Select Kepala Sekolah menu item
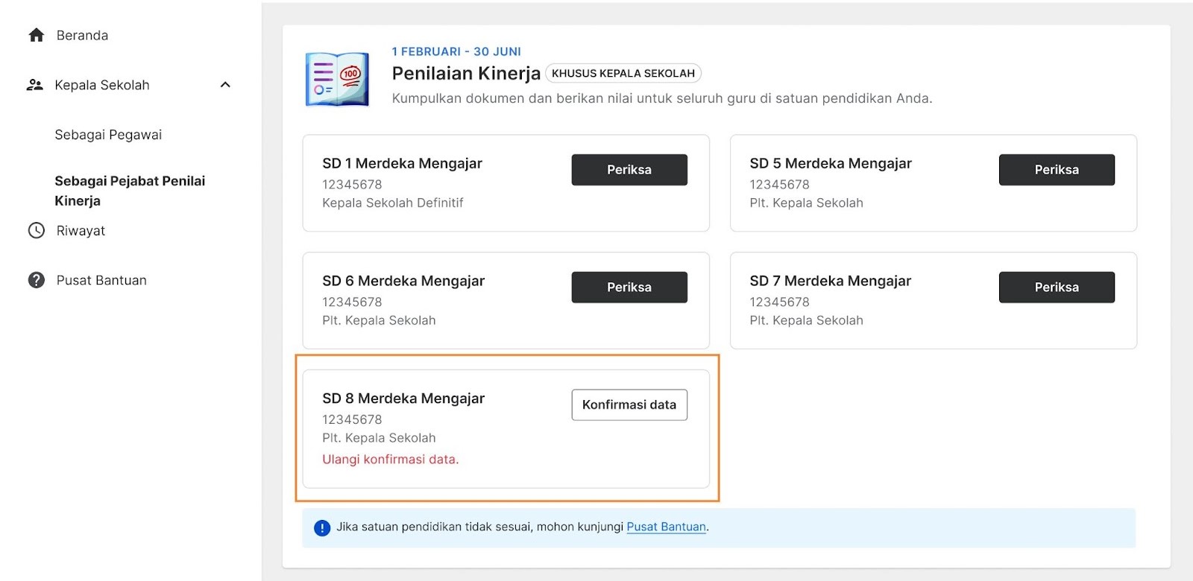1193x581 pixels. coord(102,85)
